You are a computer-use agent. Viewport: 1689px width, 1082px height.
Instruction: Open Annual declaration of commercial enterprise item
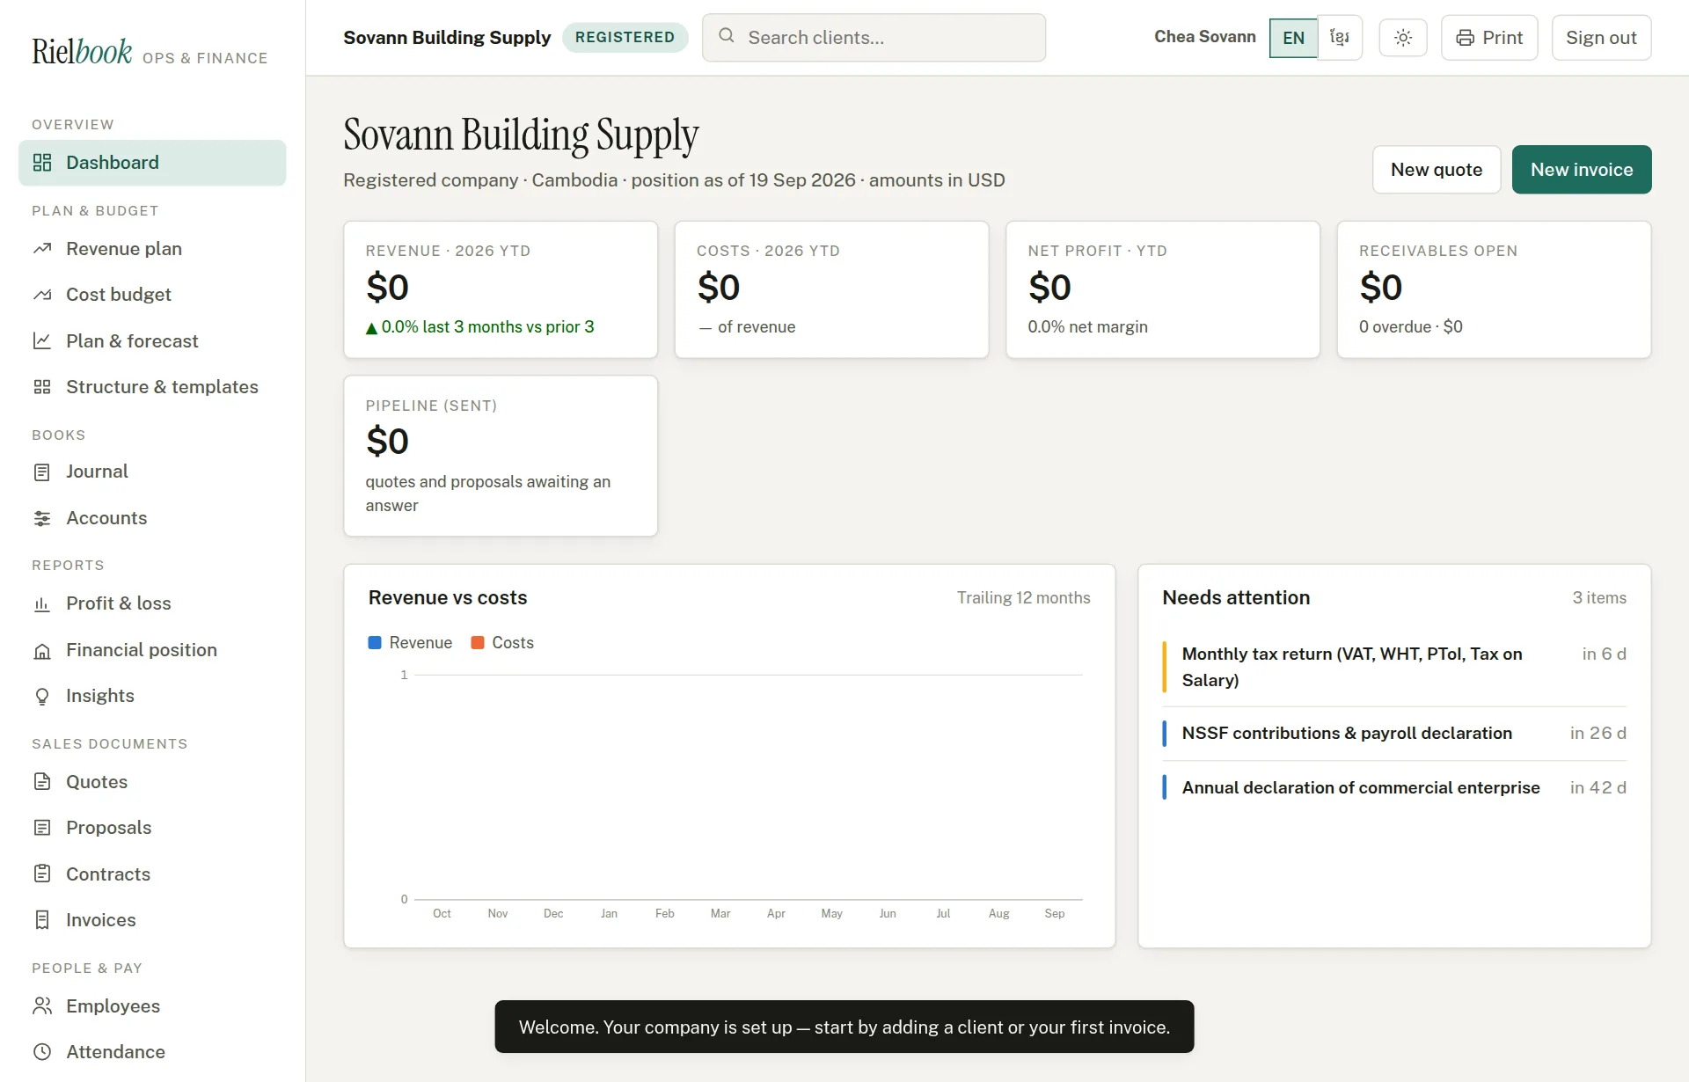[x=1394, y=788]
